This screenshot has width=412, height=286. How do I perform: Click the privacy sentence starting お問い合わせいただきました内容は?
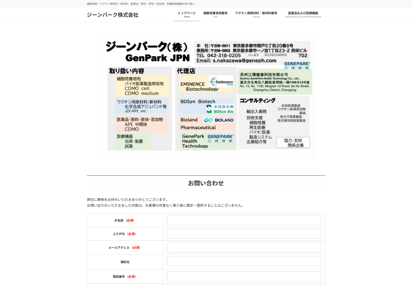(x=166, y=205)
